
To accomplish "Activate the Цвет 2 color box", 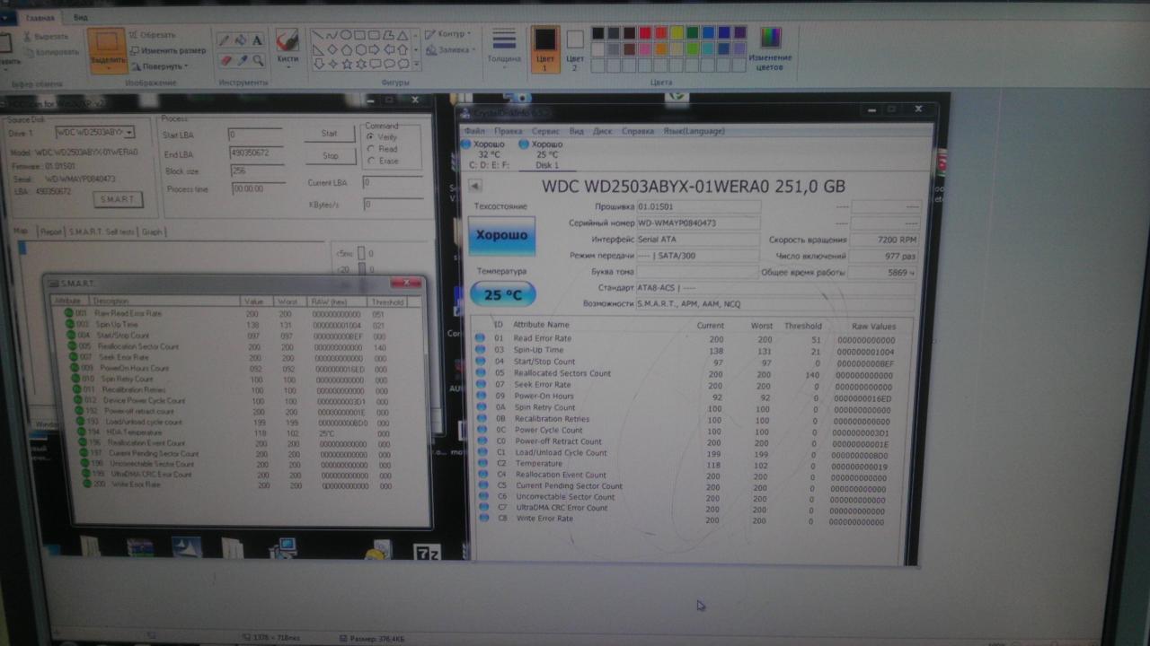I will click(x=575, y=48).
